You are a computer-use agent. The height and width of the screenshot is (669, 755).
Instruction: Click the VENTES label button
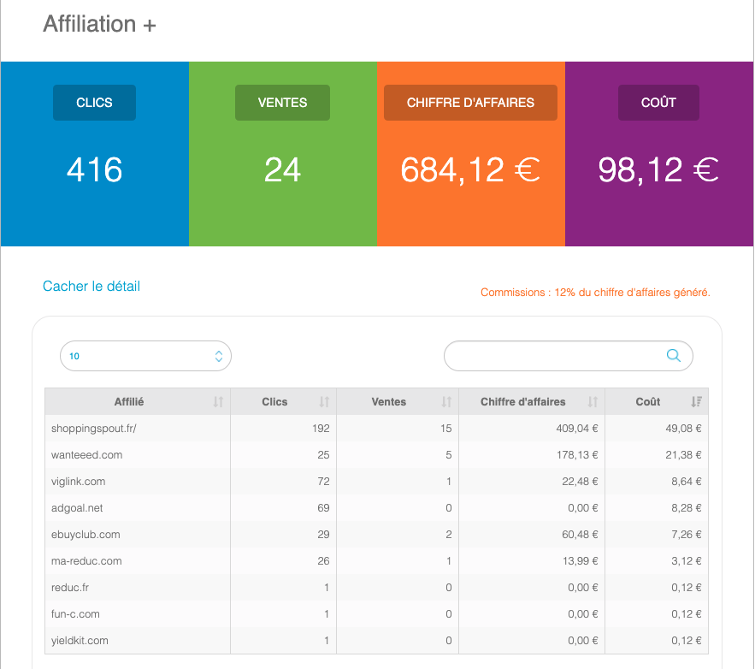click(x=282, y=103)
